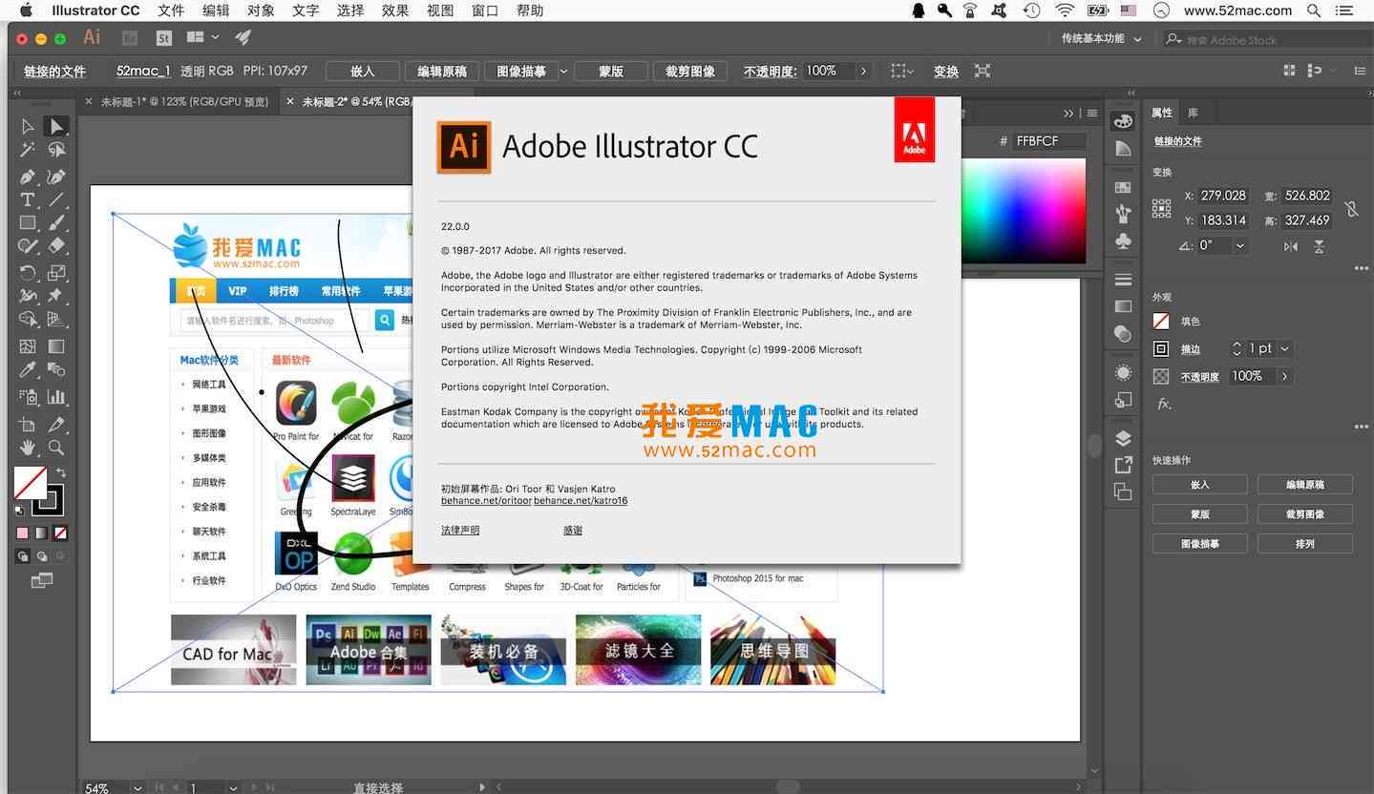Pick the Eraser tool
1374x794 pixels.
[x=56, y=246]
